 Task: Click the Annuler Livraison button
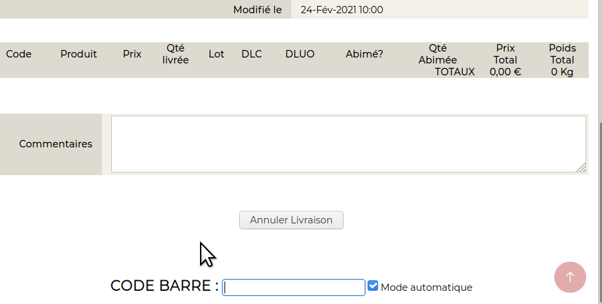tap(291, 220)
